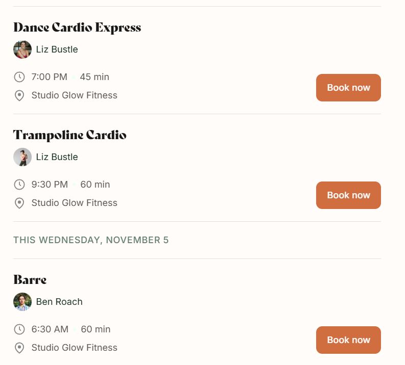Book the Trampoline Cardio class now
The height and width of the screenshot is (365, 405).
(348, 195)
